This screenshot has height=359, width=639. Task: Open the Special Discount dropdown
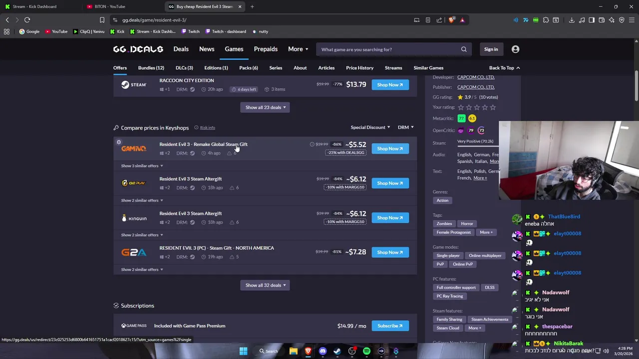(370, 127)
